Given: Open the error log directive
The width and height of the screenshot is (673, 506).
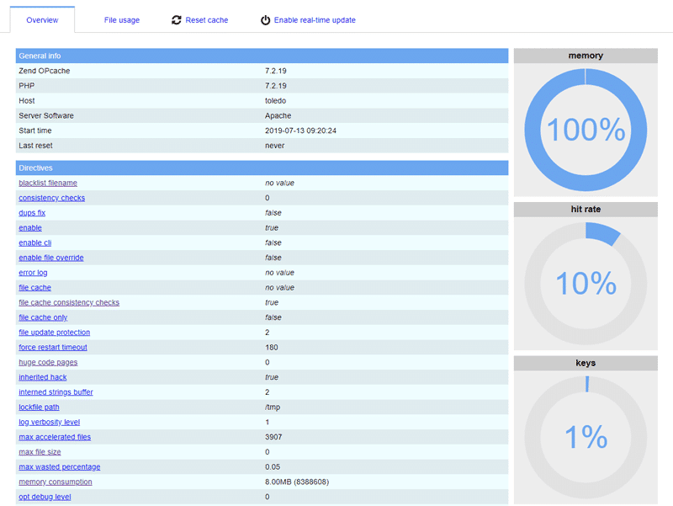Looking at the screenshot, I should click(x=32, y=273).
